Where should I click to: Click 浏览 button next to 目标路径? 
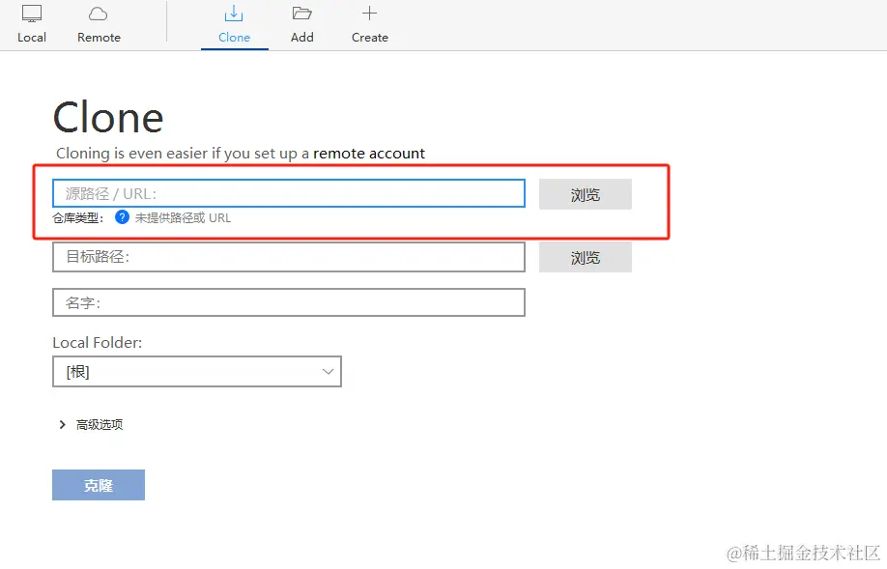click(x=585, y=257)
